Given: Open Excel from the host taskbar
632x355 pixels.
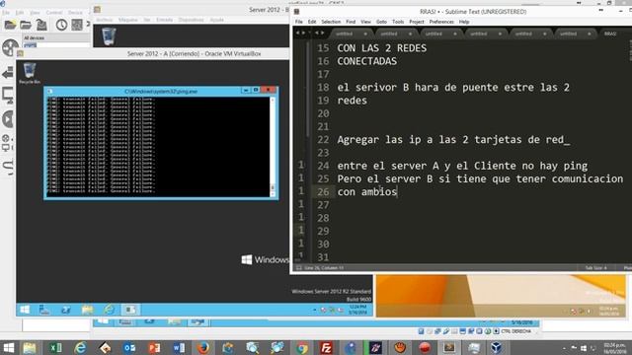Looking at the screenshot, I should 55,348.
